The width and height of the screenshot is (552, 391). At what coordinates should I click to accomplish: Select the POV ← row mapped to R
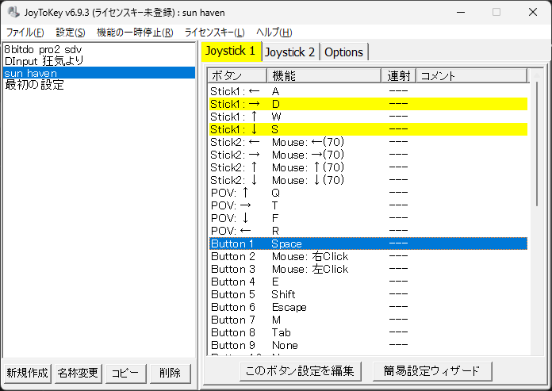coord(368,231)
